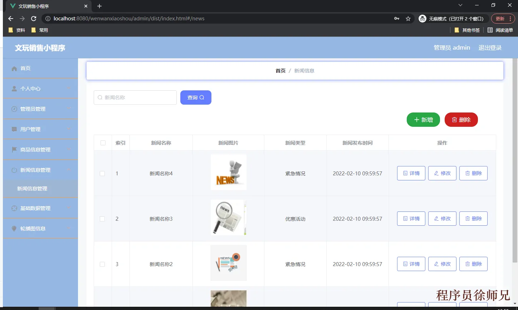This screenshot has width=518, height=310.
Task: Click the browser back arrow
Action: [x=11, y=19]
